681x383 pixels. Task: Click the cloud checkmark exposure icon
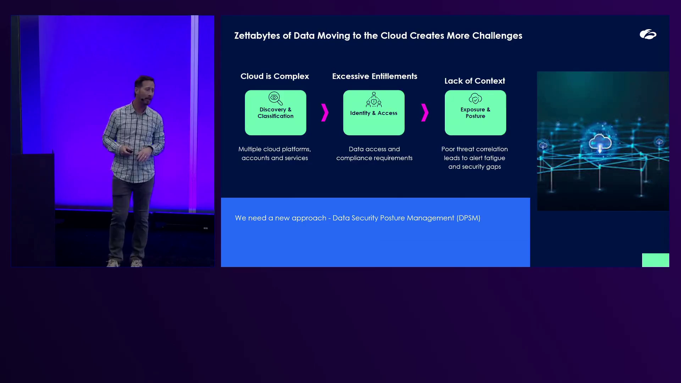coord(475,98)
